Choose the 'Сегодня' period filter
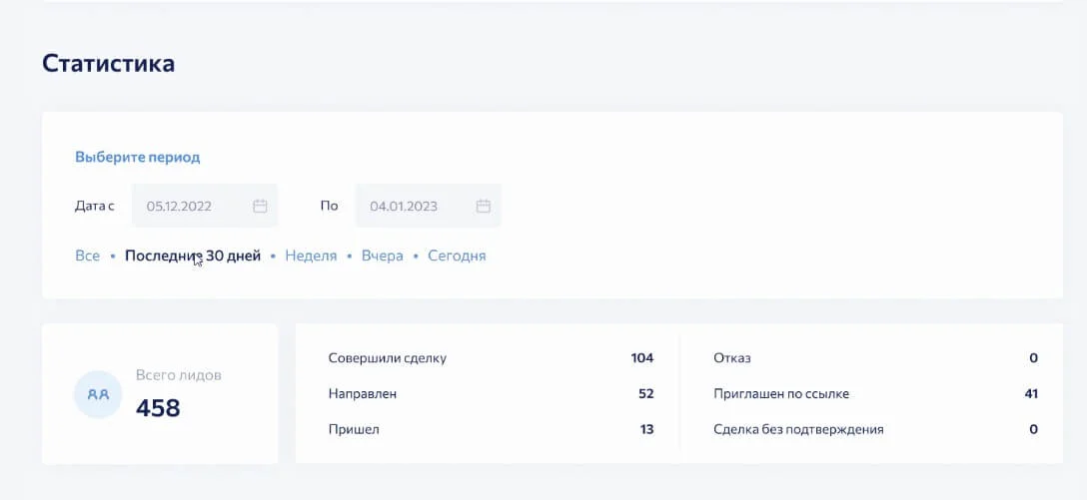Screen dimensions: 1087x500 457,255
